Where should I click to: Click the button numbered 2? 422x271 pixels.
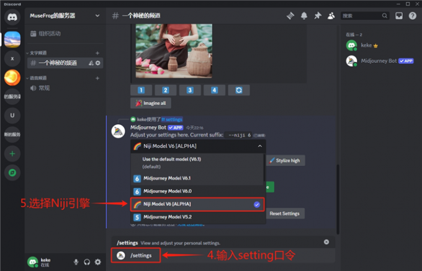pos(166,90)
